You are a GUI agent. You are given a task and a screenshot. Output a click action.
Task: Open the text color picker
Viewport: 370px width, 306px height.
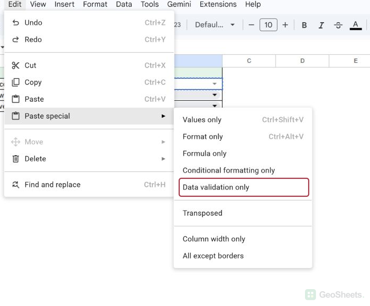(356, 25)
